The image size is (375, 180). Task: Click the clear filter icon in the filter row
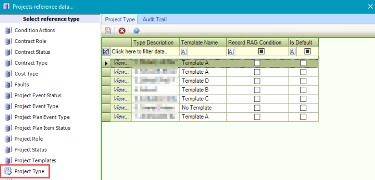(x=106, y=51)
